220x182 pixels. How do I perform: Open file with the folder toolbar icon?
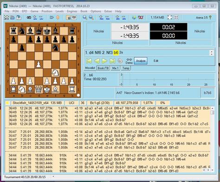click(x=13, y=18)
